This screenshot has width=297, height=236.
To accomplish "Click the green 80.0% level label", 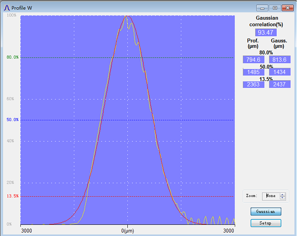I will click(12, 57).
